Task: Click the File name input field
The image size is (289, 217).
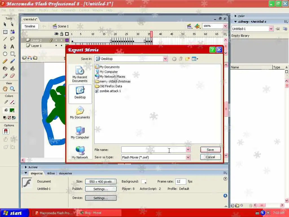Action: click(x=154, y=150)
